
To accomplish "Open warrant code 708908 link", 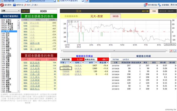I will click(x=66, y=71).
